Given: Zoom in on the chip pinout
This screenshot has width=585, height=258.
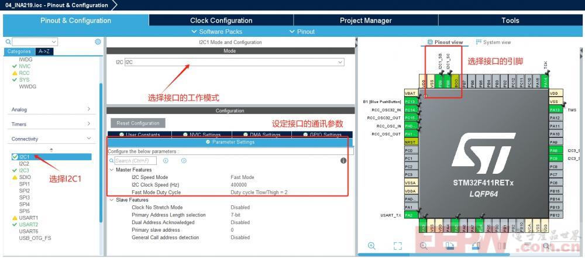Looking at the screenshot, I should tap(371, 246).
